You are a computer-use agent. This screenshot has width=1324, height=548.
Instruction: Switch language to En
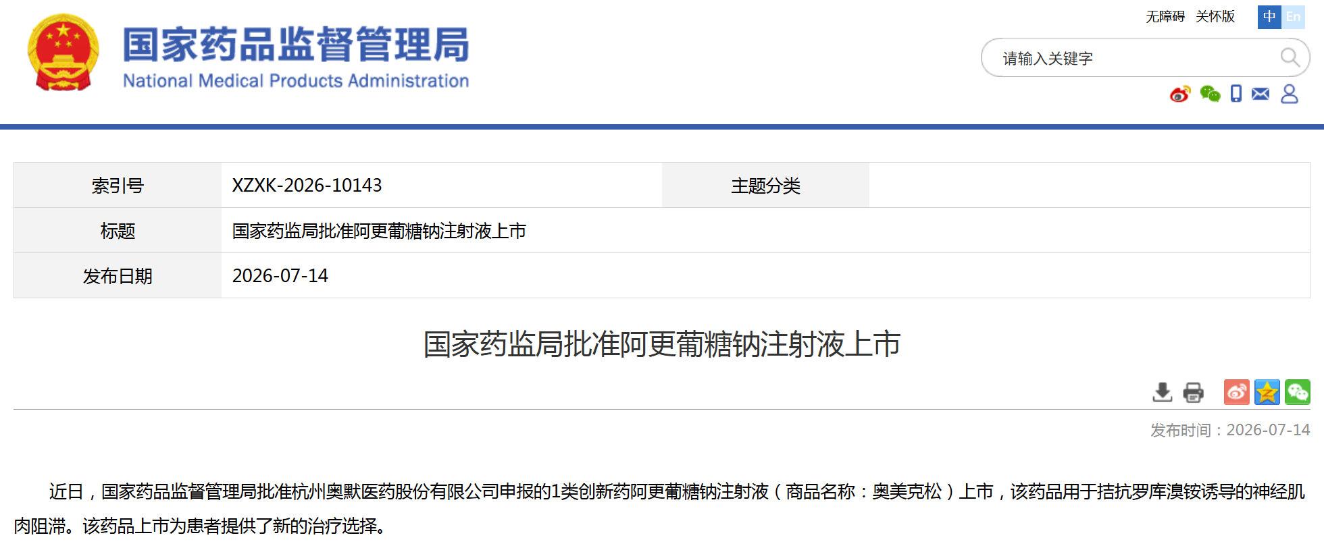click(x=1293, y=17)
